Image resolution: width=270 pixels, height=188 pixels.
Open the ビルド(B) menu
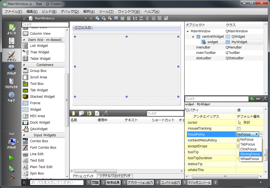tap(49, 12)
